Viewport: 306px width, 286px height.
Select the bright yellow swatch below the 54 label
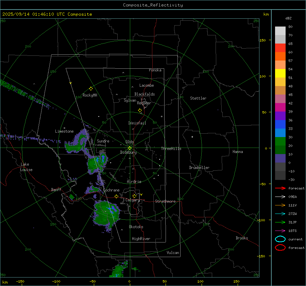(x=280, y=73)
